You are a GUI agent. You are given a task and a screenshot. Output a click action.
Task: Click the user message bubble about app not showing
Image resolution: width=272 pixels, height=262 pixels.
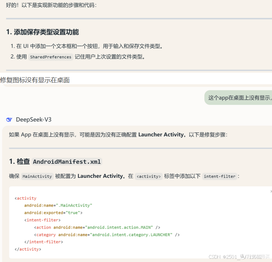coord(238,98)
